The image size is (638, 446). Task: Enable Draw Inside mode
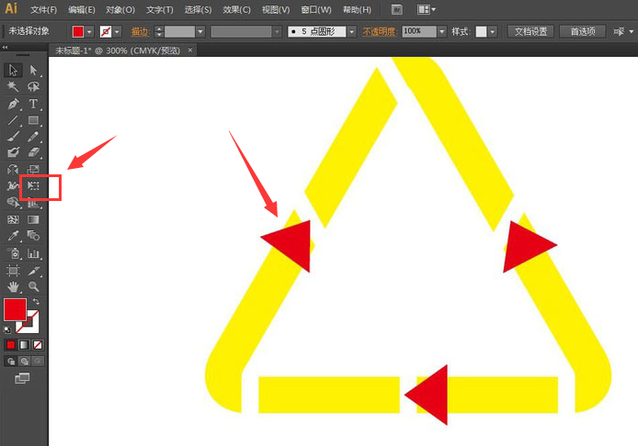38,361
